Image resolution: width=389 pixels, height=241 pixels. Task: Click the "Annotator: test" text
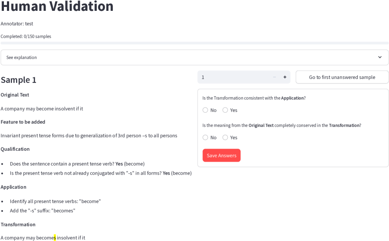[x=17, y=24]
